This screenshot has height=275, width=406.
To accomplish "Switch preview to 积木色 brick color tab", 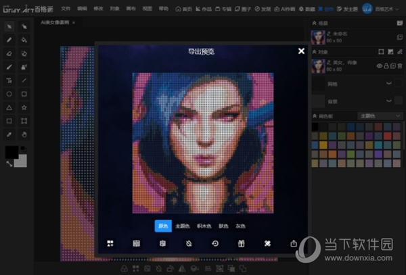I will coord(204,226).
